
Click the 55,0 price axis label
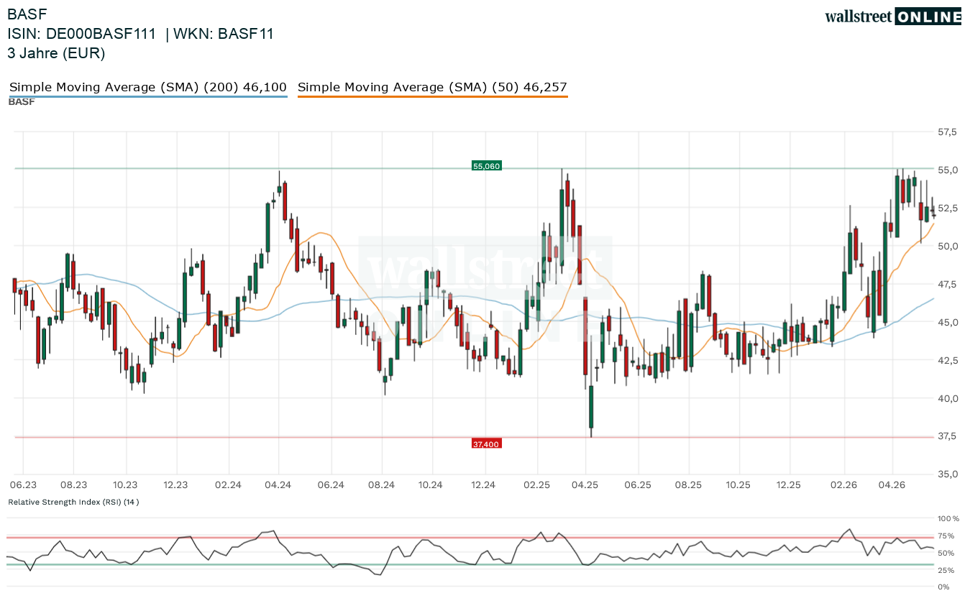(947, 170)
